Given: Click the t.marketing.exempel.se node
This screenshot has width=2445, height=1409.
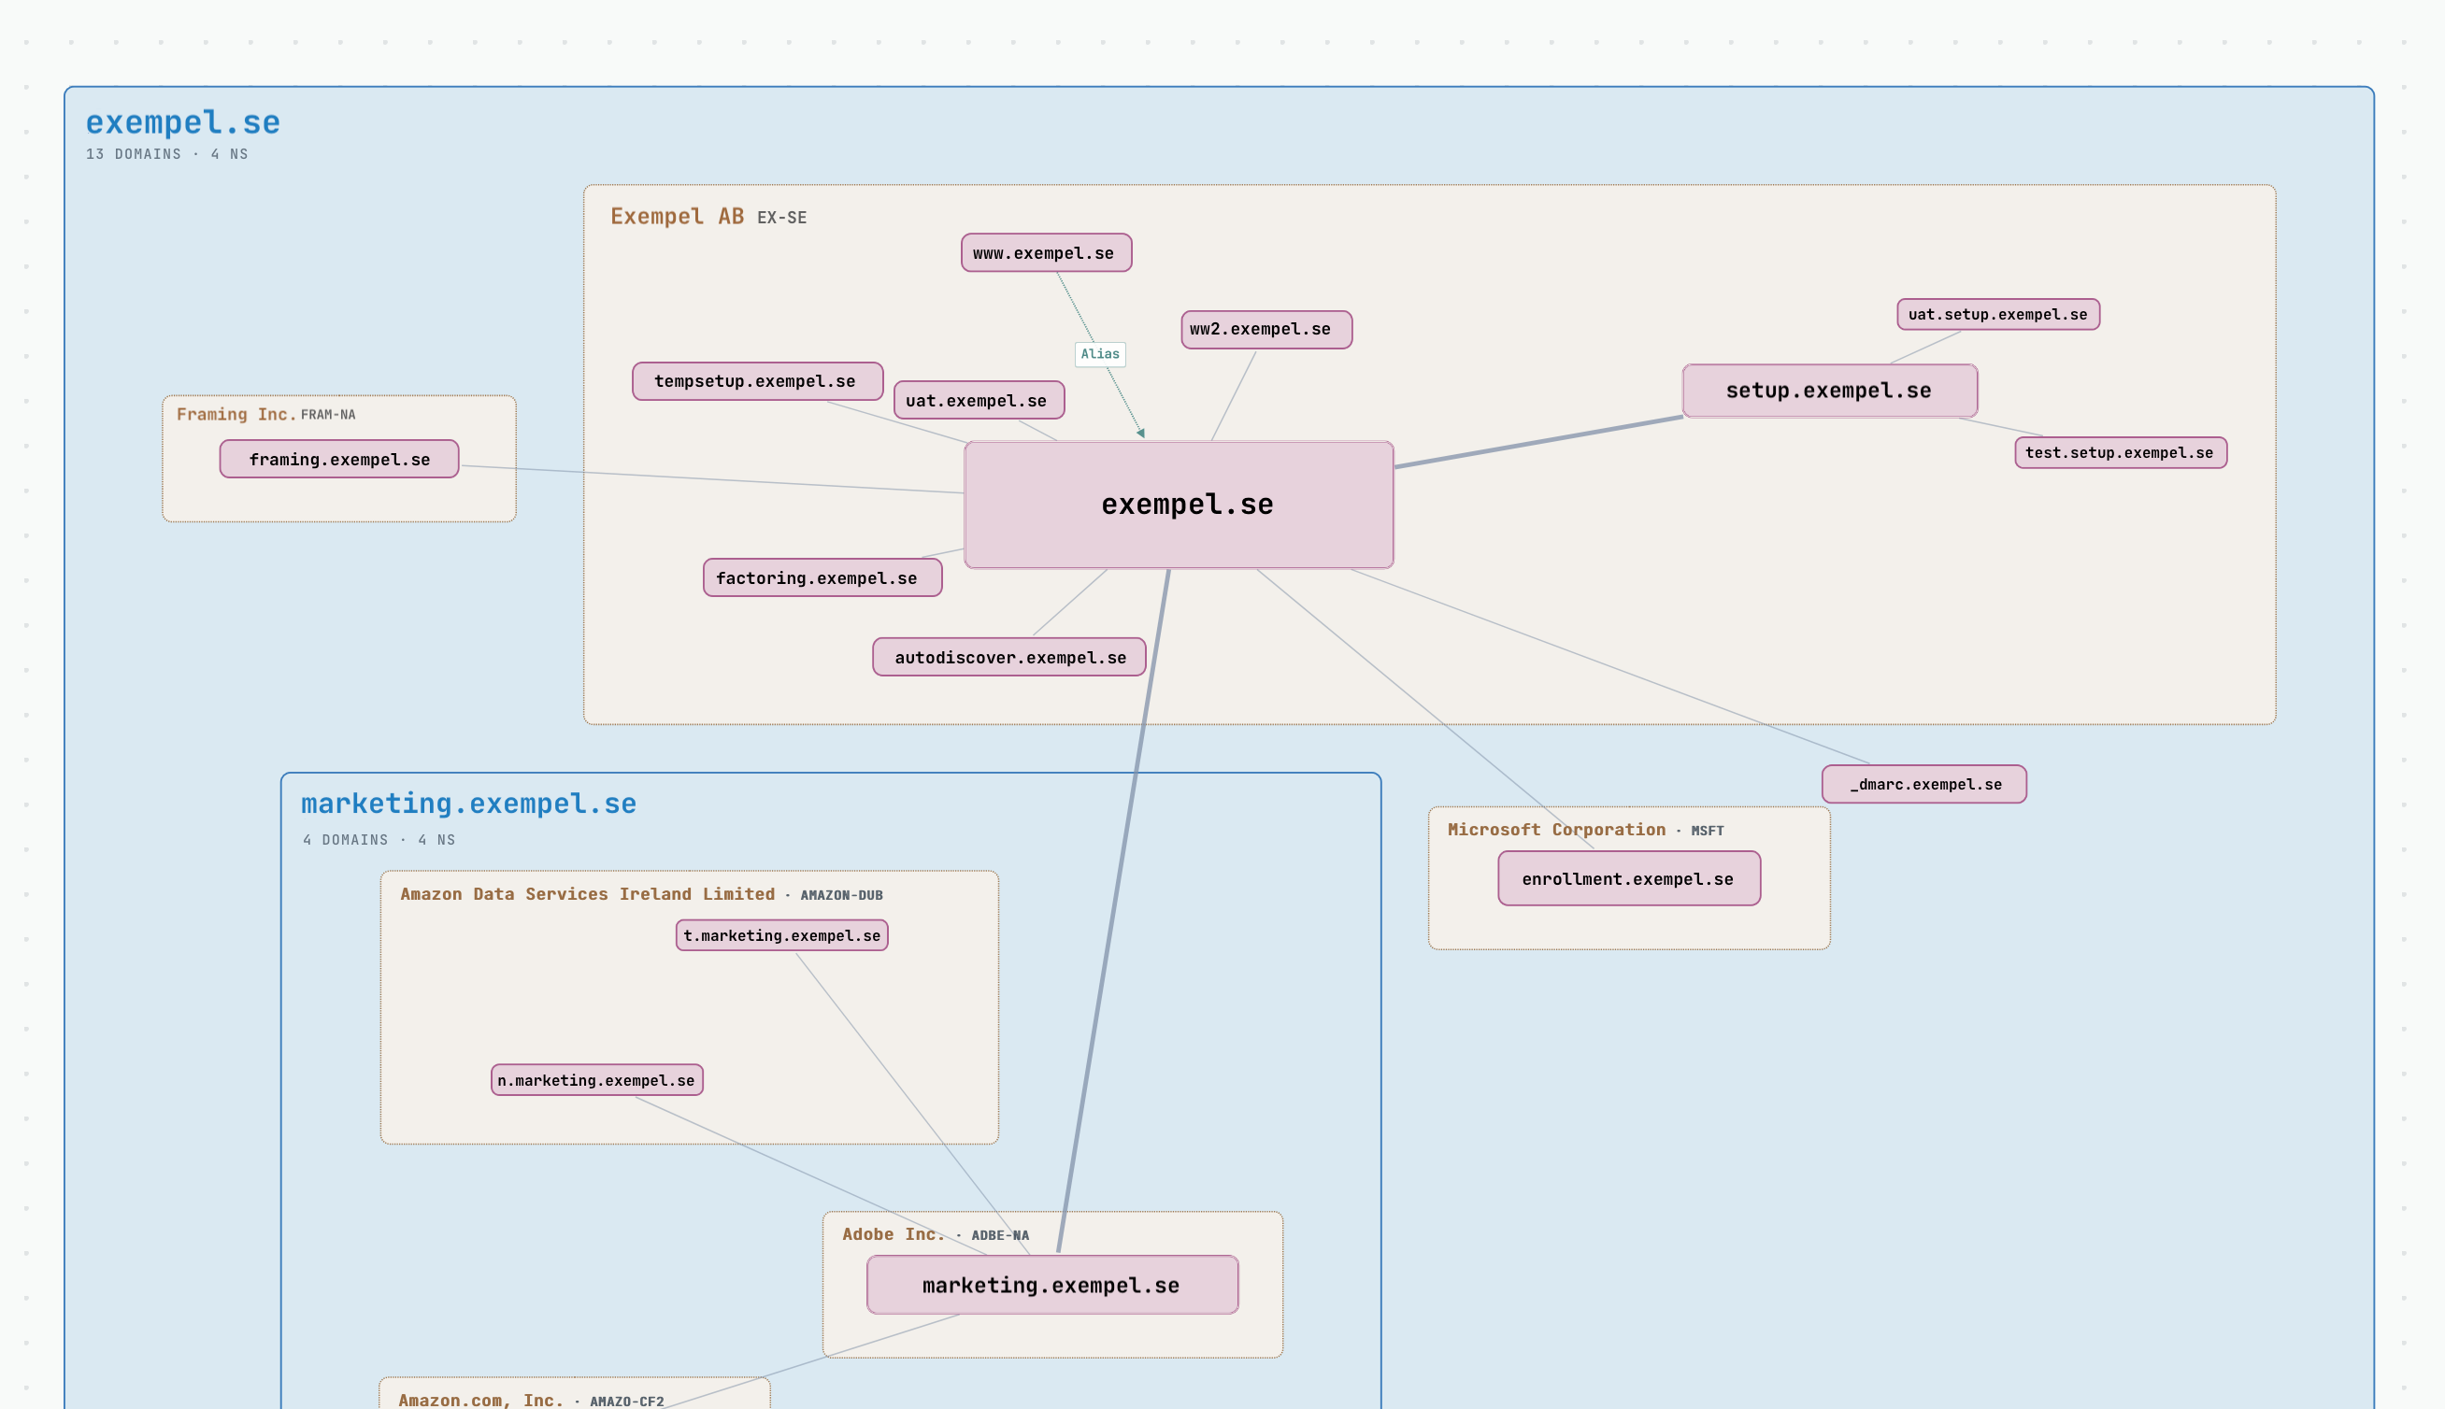Looking at the screenshot, I should pyautogui.click(x=781, y=934).
